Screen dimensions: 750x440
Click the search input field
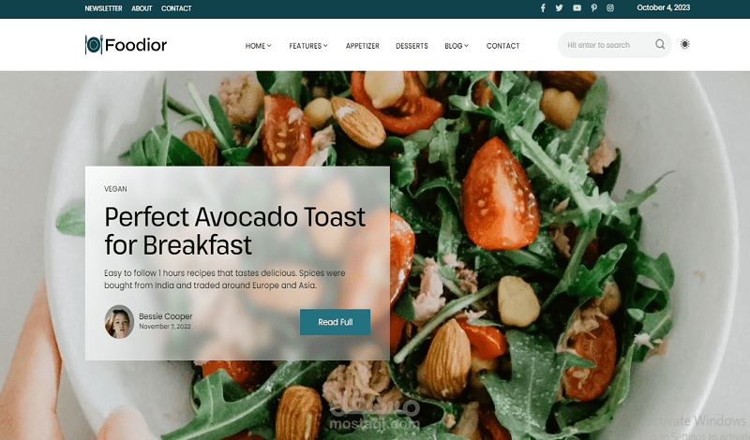tap(606, 45)
